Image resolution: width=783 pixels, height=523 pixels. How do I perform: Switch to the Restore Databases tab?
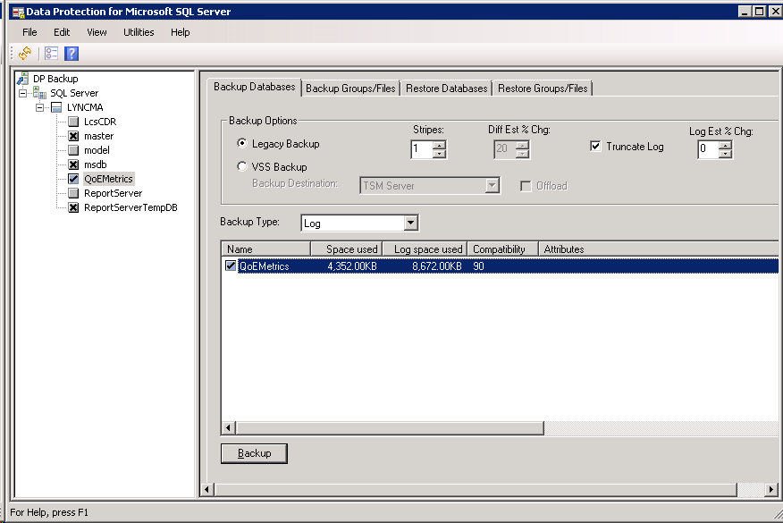446,89
